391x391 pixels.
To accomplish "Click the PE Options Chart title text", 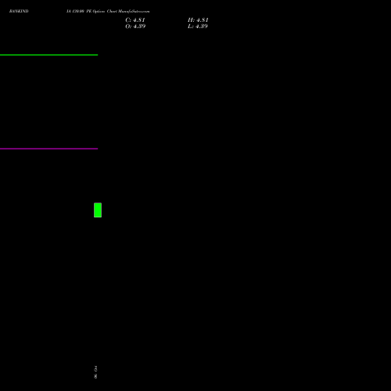I will point(108,11).
